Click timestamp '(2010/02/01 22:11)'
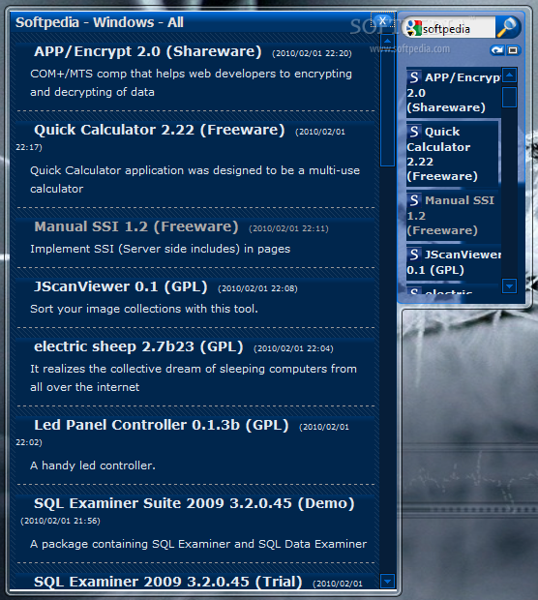This screenshot has height=600, width=538. tap(289, 228)
